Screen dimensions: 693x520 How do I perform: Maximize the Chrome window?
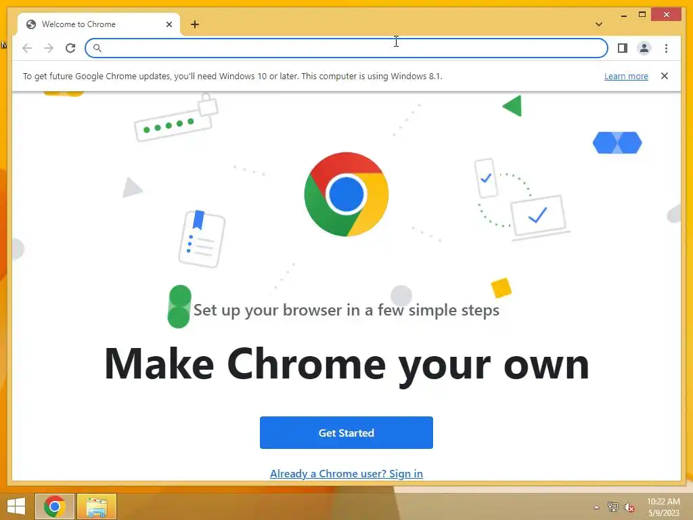coord(642,15)
